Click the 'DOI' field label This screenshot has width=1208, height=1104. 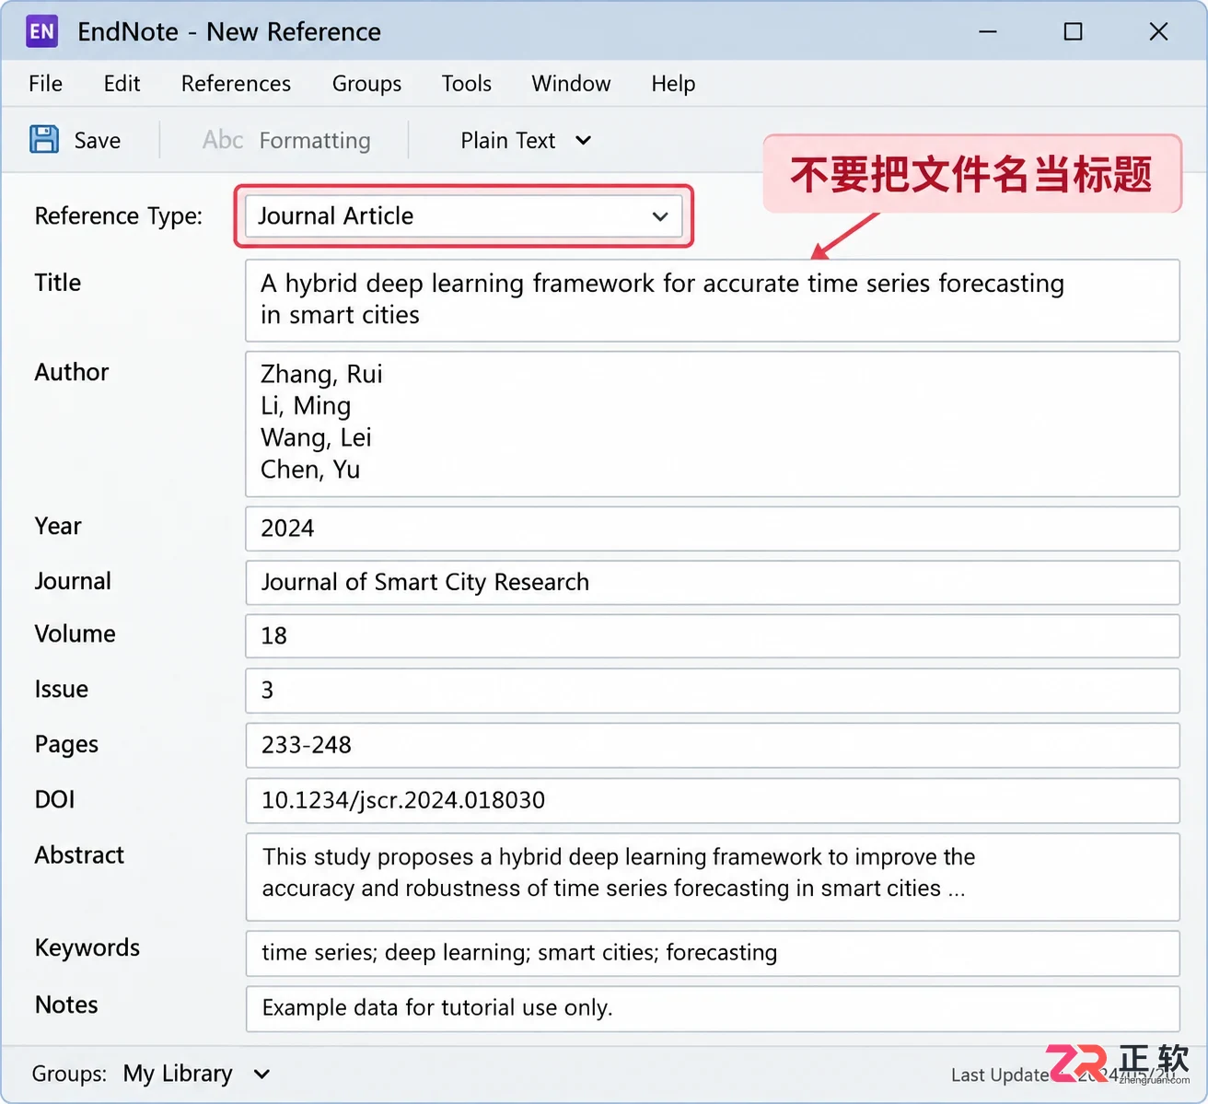tap(54, 800)
